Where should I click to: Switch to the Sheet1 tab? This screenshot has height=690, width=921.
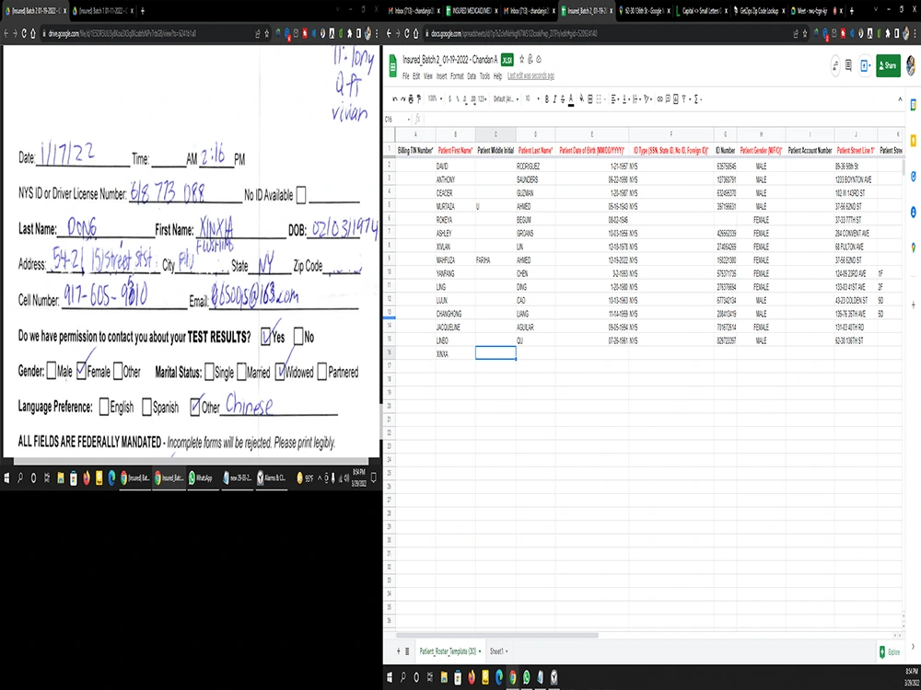(x=497, y=651)
